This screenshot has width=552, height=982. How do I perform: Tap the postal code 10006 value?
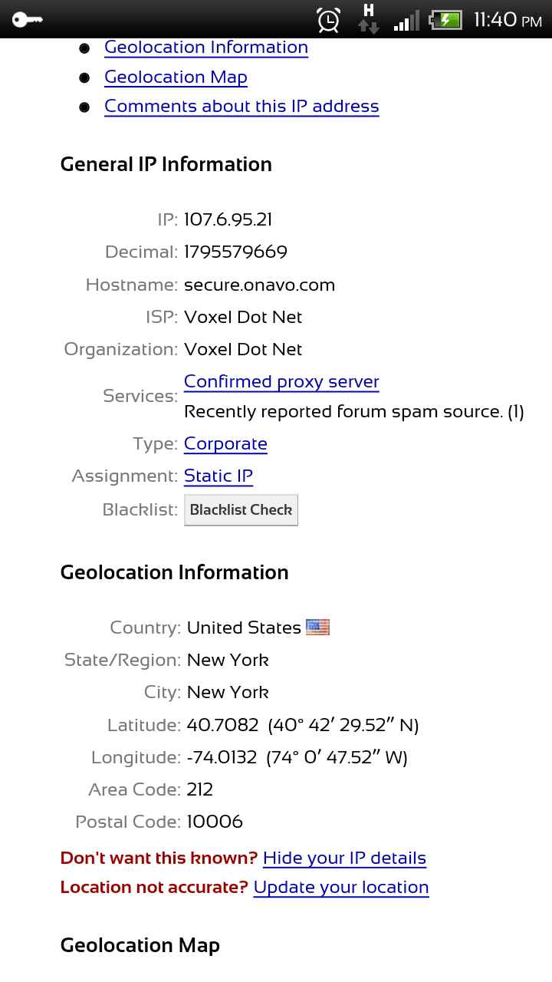click(x=215, y=822)
